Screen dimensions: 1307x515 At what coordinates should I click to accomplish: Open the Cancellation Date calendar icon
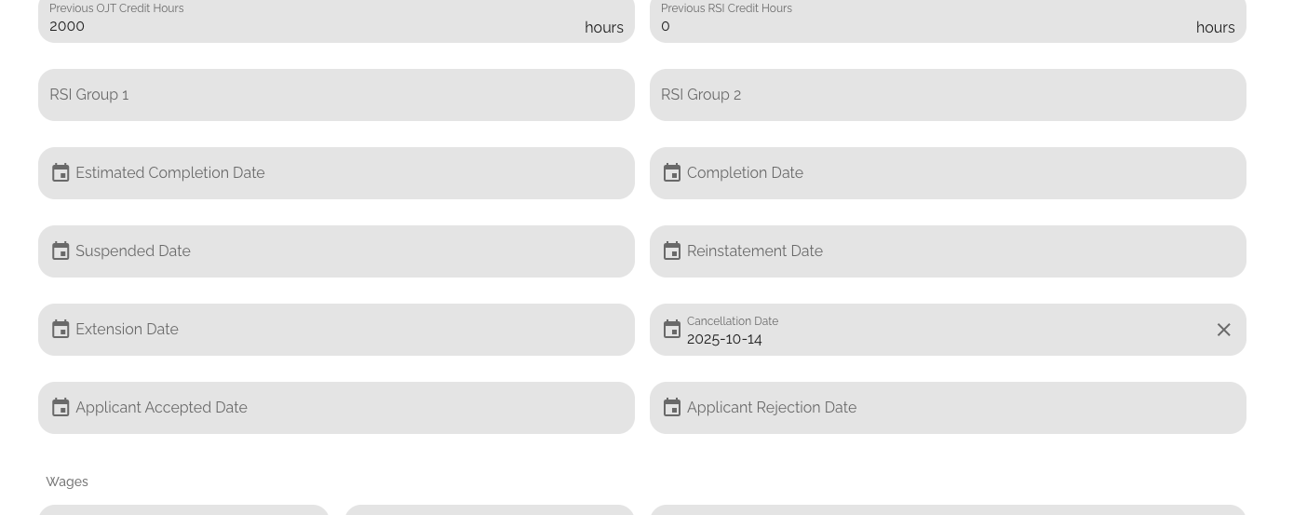click(672, 330)
